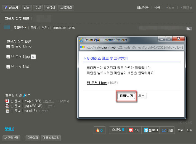Click the disk icon beside 빈 문서 1.hwp
The image size is (196, 144).
[8, 47]
